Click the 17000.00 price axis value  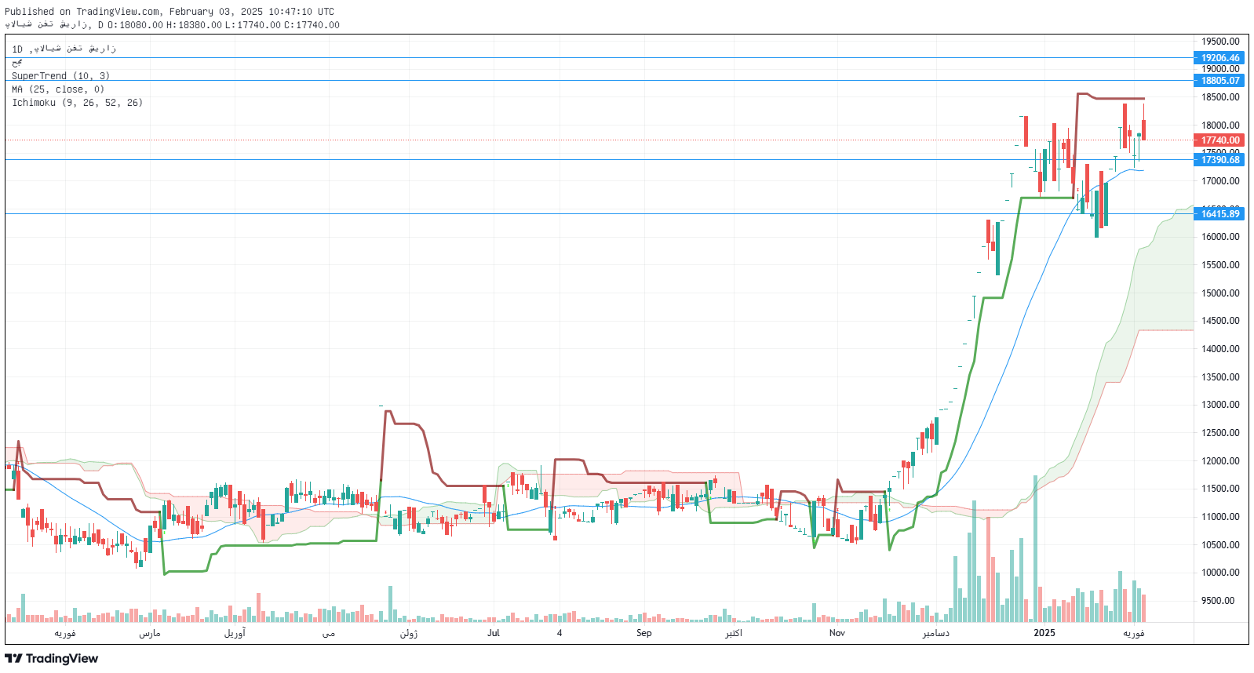1220,181
